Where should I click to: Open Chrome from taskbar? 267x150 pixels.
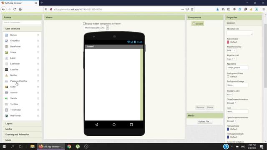69,146
